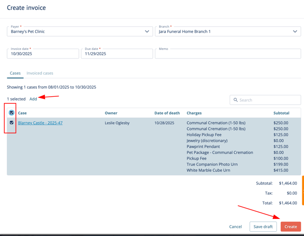Click the magnifier icon in the search box

pos(235,100)
